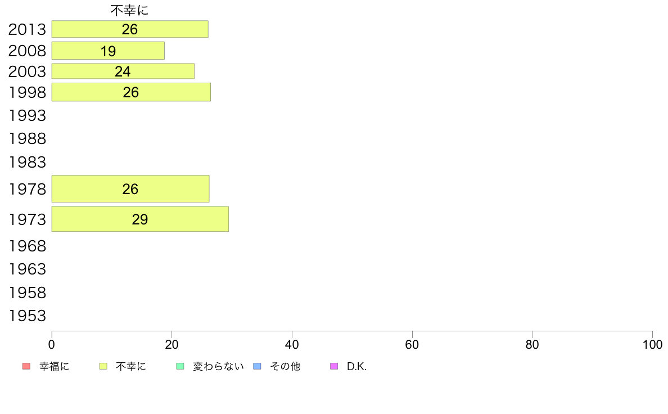Click the magenta D.K. legend swatch

334,366
